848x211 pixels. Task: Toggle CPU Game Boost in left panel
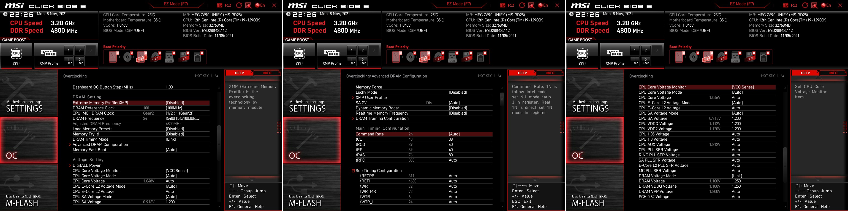[16, 56]
